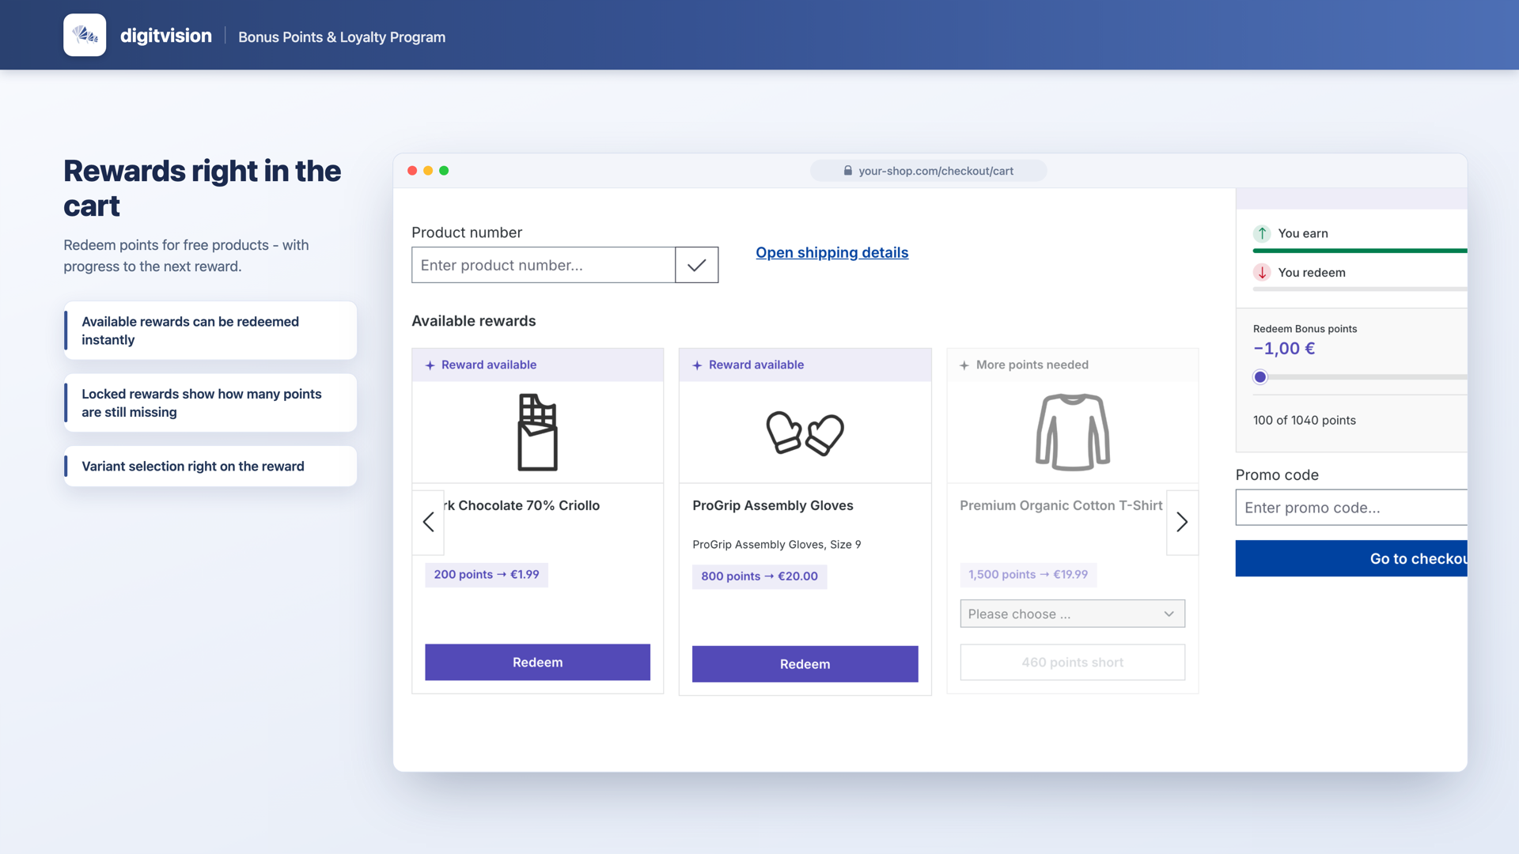Redeem the Dark Chocolate 70% Criollo reward
This screenshot has height=854, width=1519.
537,662
